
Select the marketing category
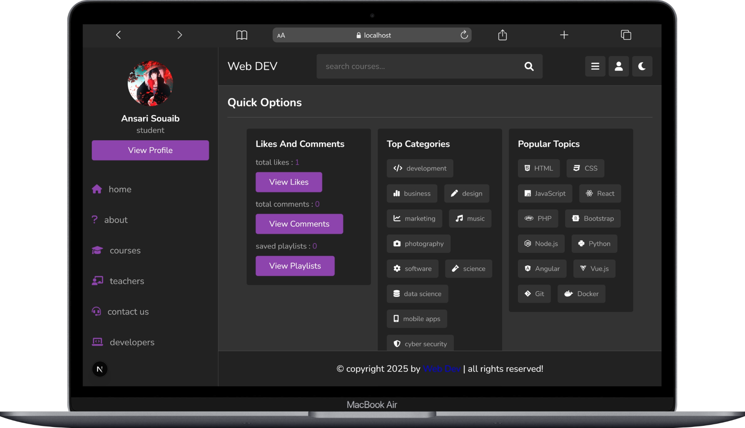point(414,218)
